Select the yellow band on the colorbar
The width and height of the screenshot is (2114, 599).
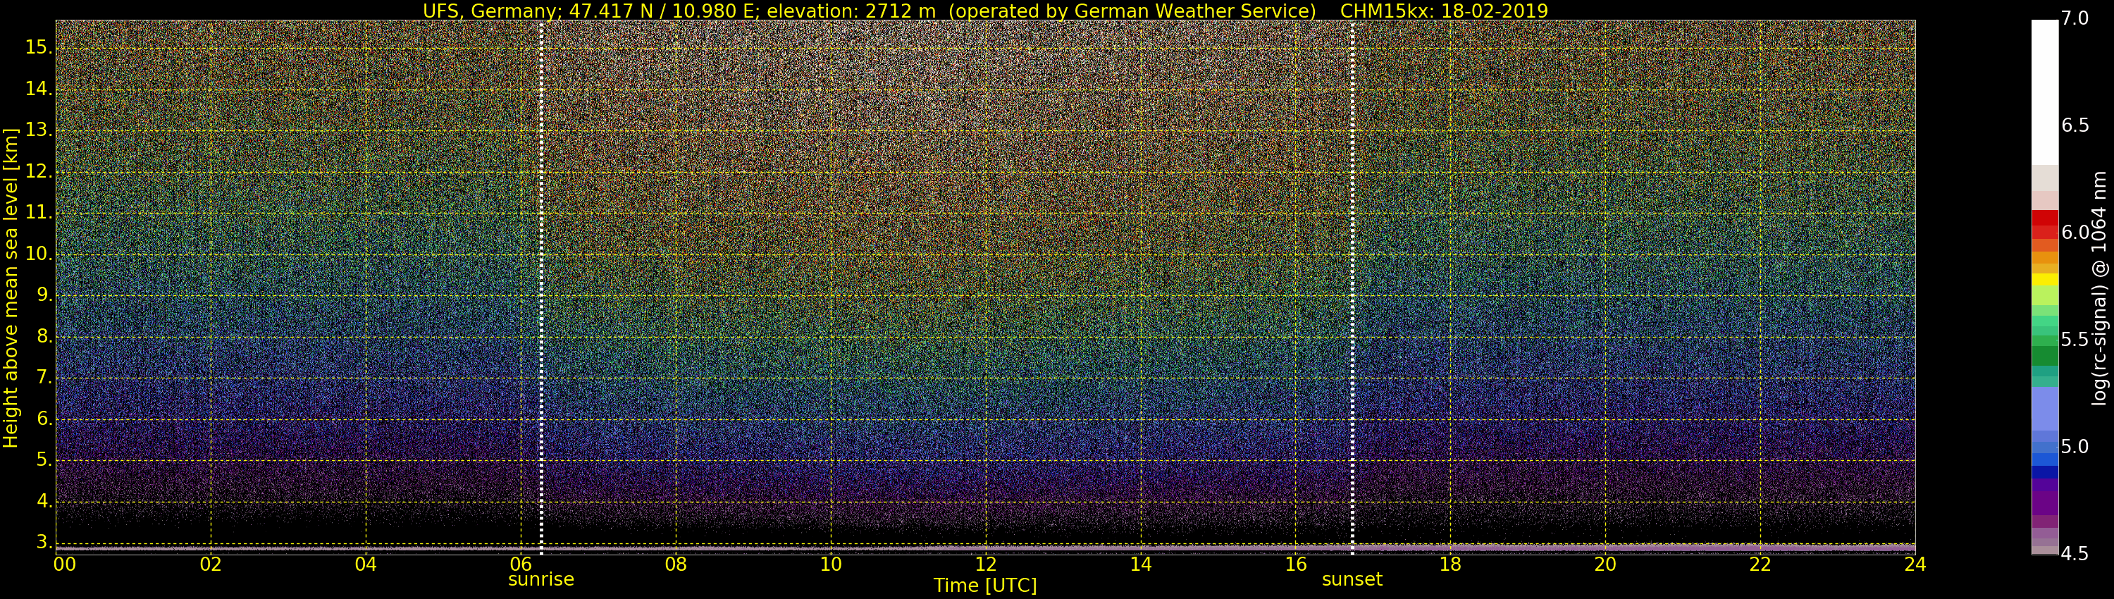[2044, 279]
